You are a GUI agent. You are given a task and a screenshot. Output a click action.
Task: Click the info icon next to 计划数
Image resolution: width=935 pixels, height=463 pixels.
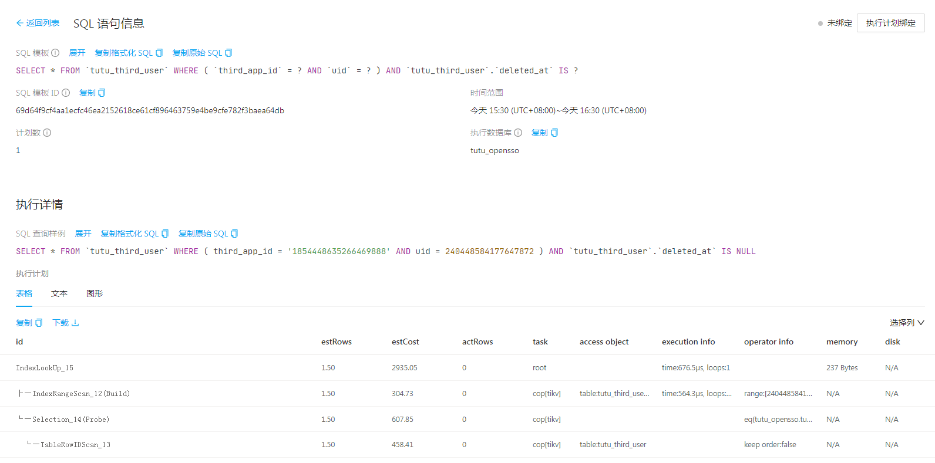47,133
